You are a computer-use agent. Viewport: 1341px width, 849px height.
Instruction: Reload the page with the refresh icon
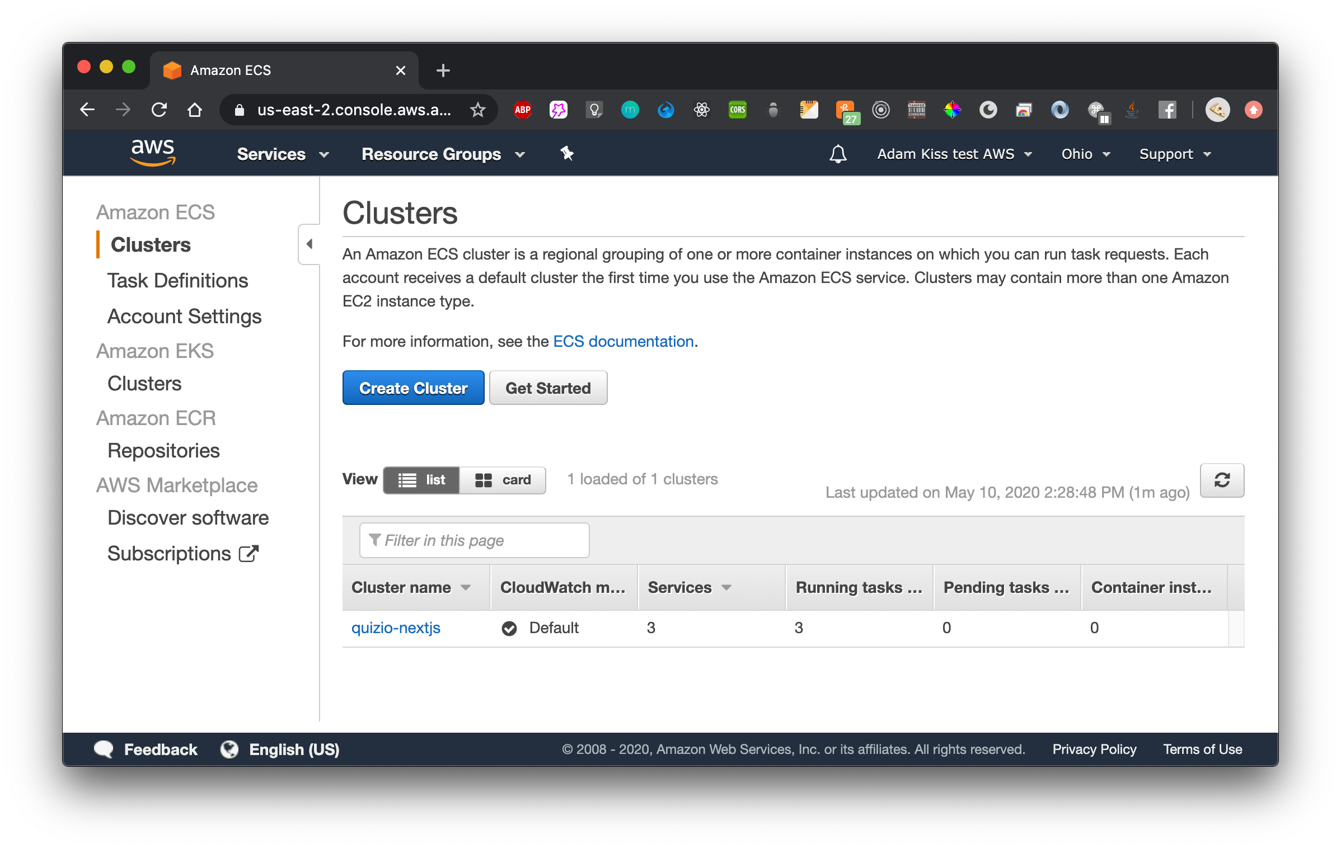pos(159,110)
